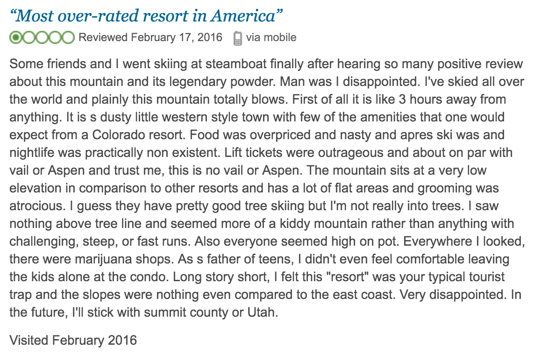Screen dimensions: 541x355
Task: Click the "Visited February 2016" line
Action: [x=73, y=340]
